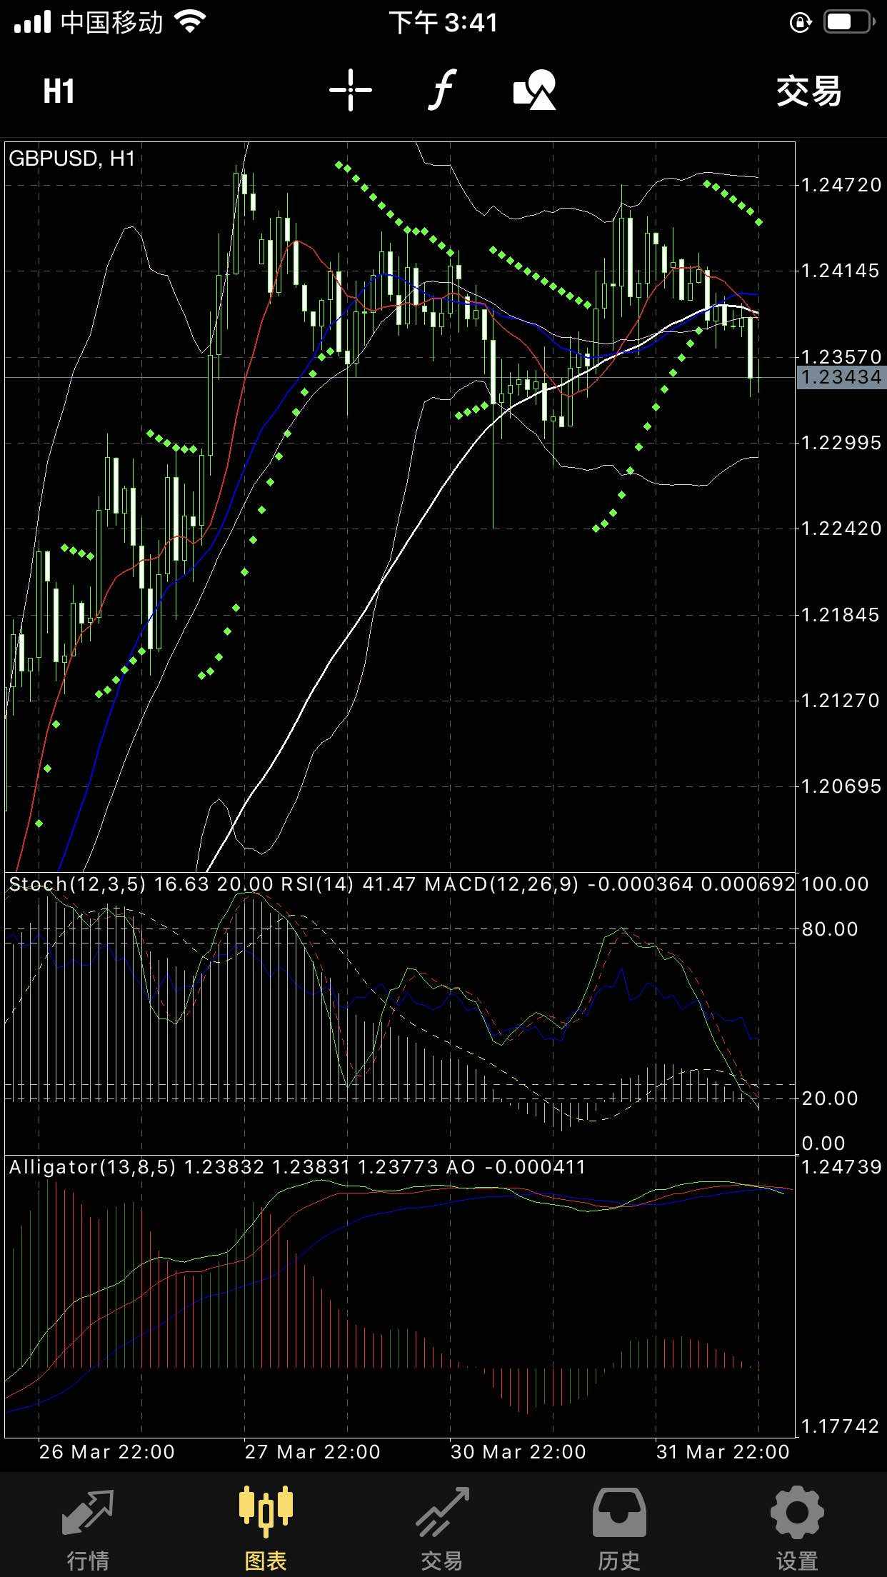
Task: Tap the 27 Mar 22:00 time label
Action: (313, 1452)
